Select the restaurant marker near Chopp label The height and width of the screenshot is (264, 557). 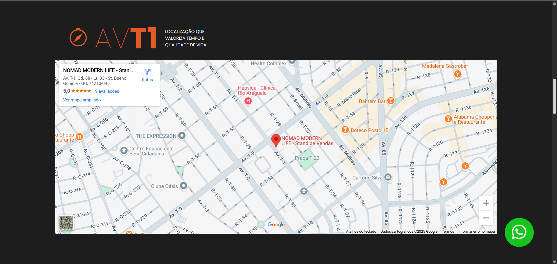79,136
